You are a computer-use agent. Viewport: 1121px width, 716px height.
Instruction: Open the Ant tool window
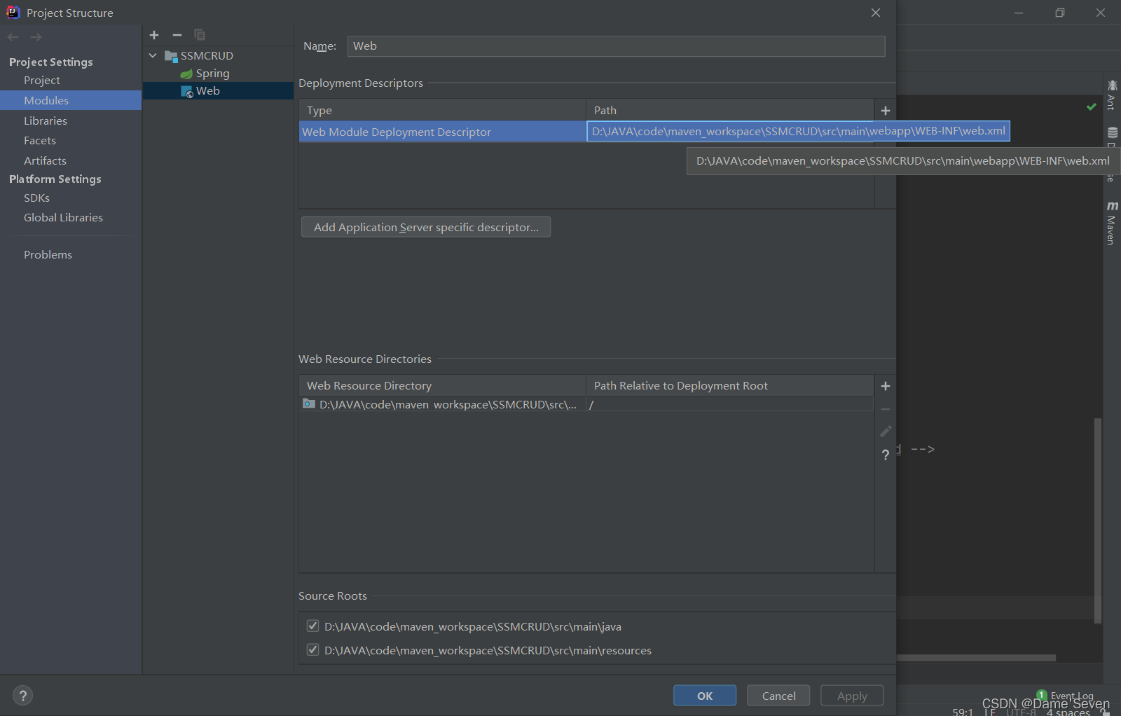[1112, 95]
